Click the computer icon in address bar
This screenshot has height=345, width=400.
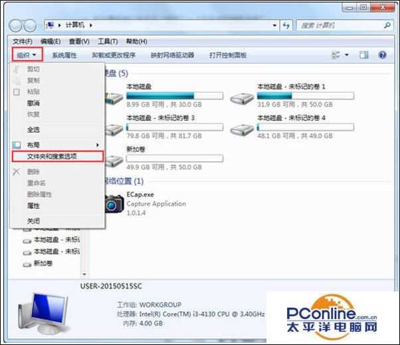(x=50, y=25)
